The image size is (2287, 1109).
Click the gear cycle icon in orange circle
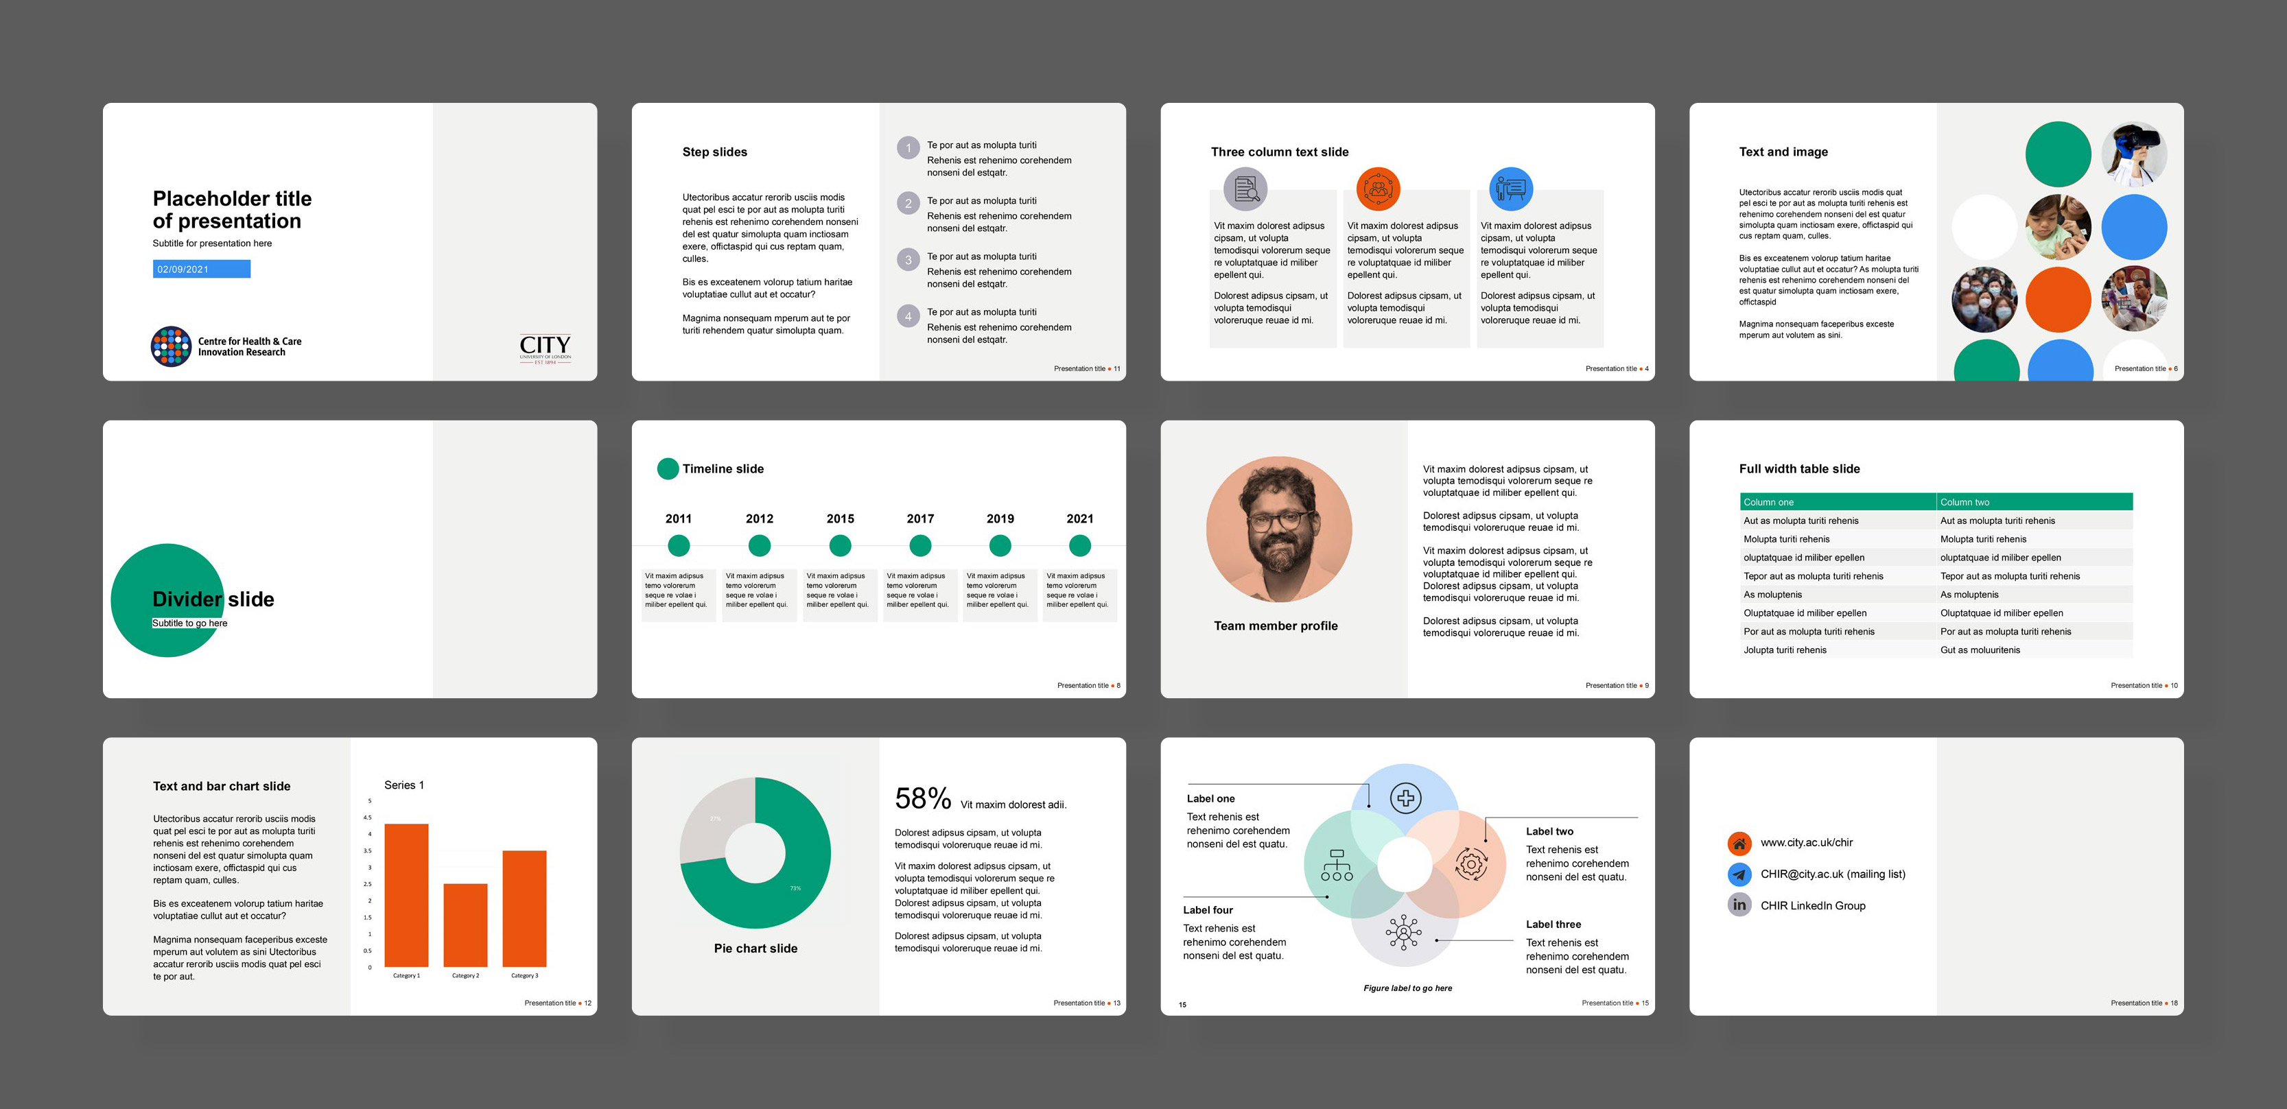pyautogui.click(x=1470, y=863)
